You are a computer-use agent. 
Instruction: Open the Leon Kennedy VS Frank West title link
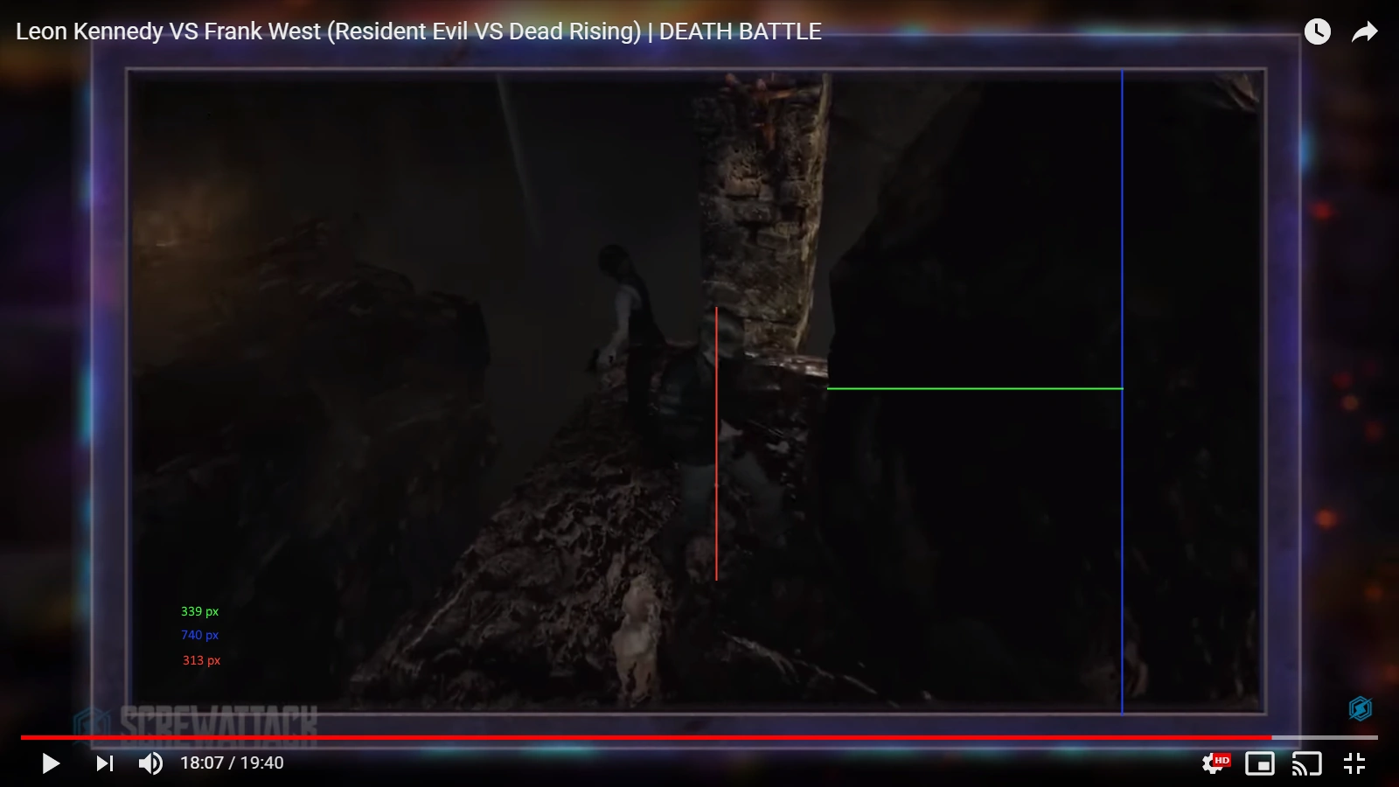pos(419,31)
